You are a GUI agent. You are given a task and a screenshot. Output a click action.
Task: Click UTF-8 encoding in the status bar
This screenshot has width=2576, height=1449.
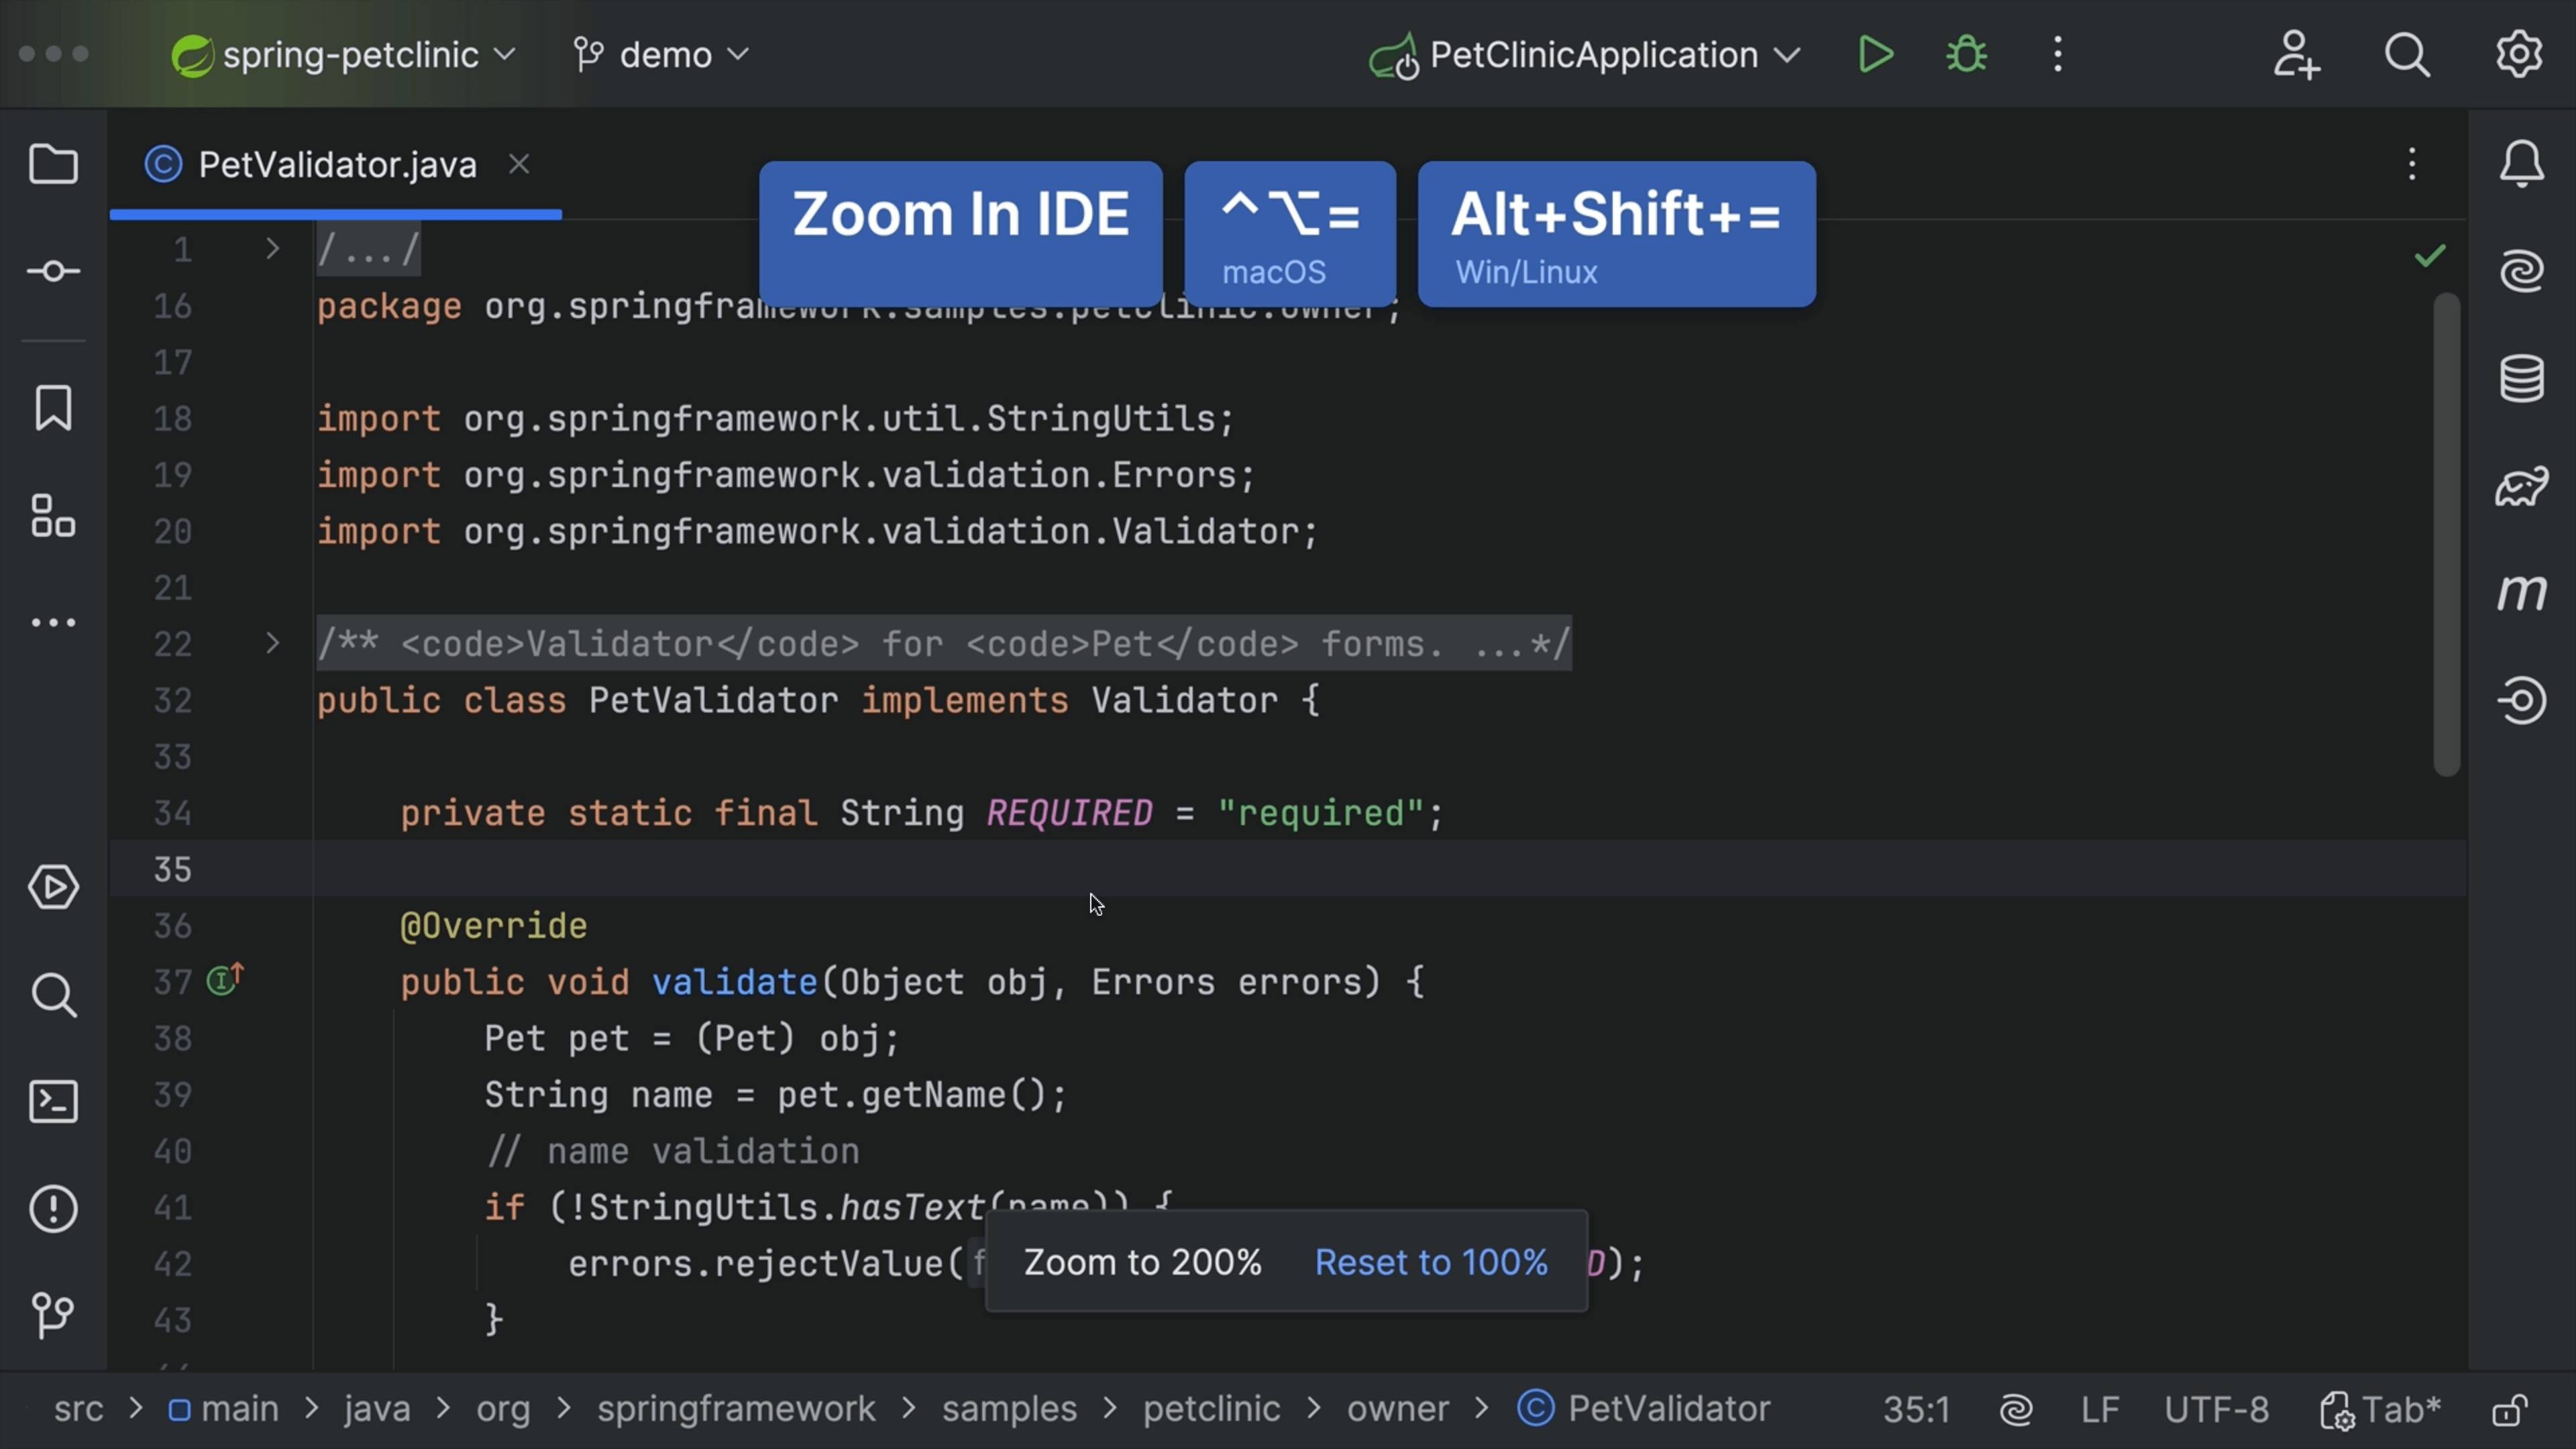(2217, 1410)
